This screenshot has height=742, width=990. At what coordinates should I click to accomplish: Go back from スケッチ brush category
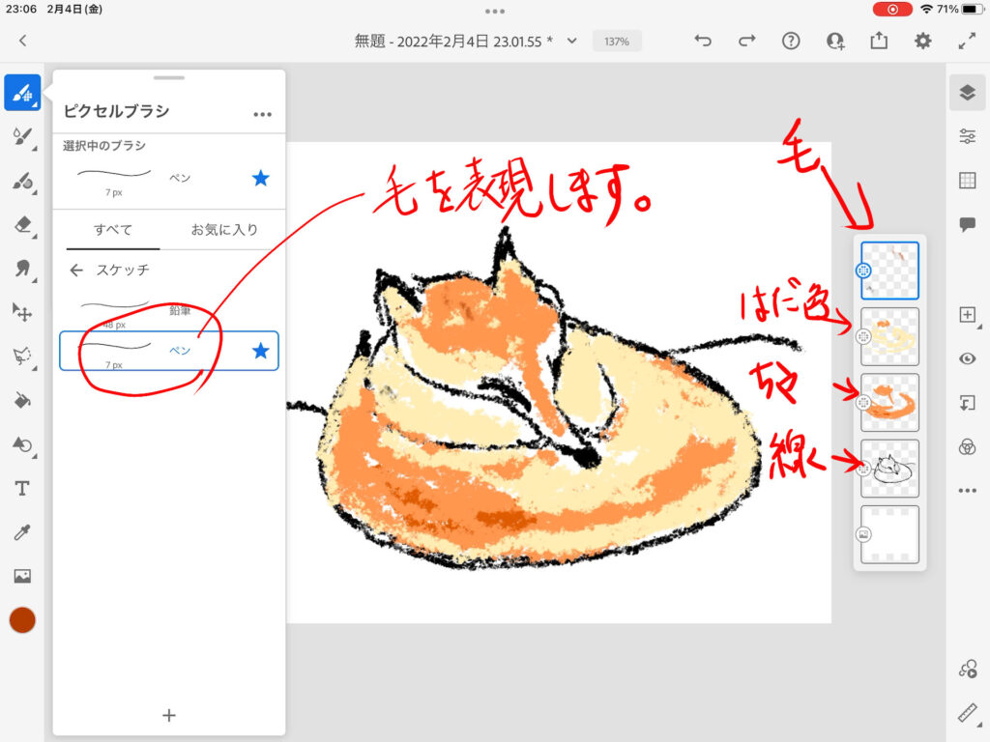click(76, 271)
